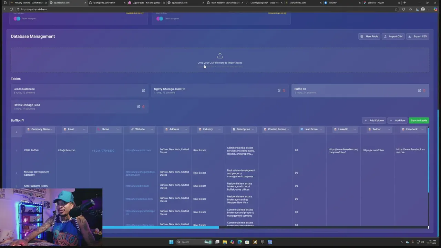Viewport: 441px width, 248px height.
Task: Click the Phone column type icon
Action: [99, 129]
